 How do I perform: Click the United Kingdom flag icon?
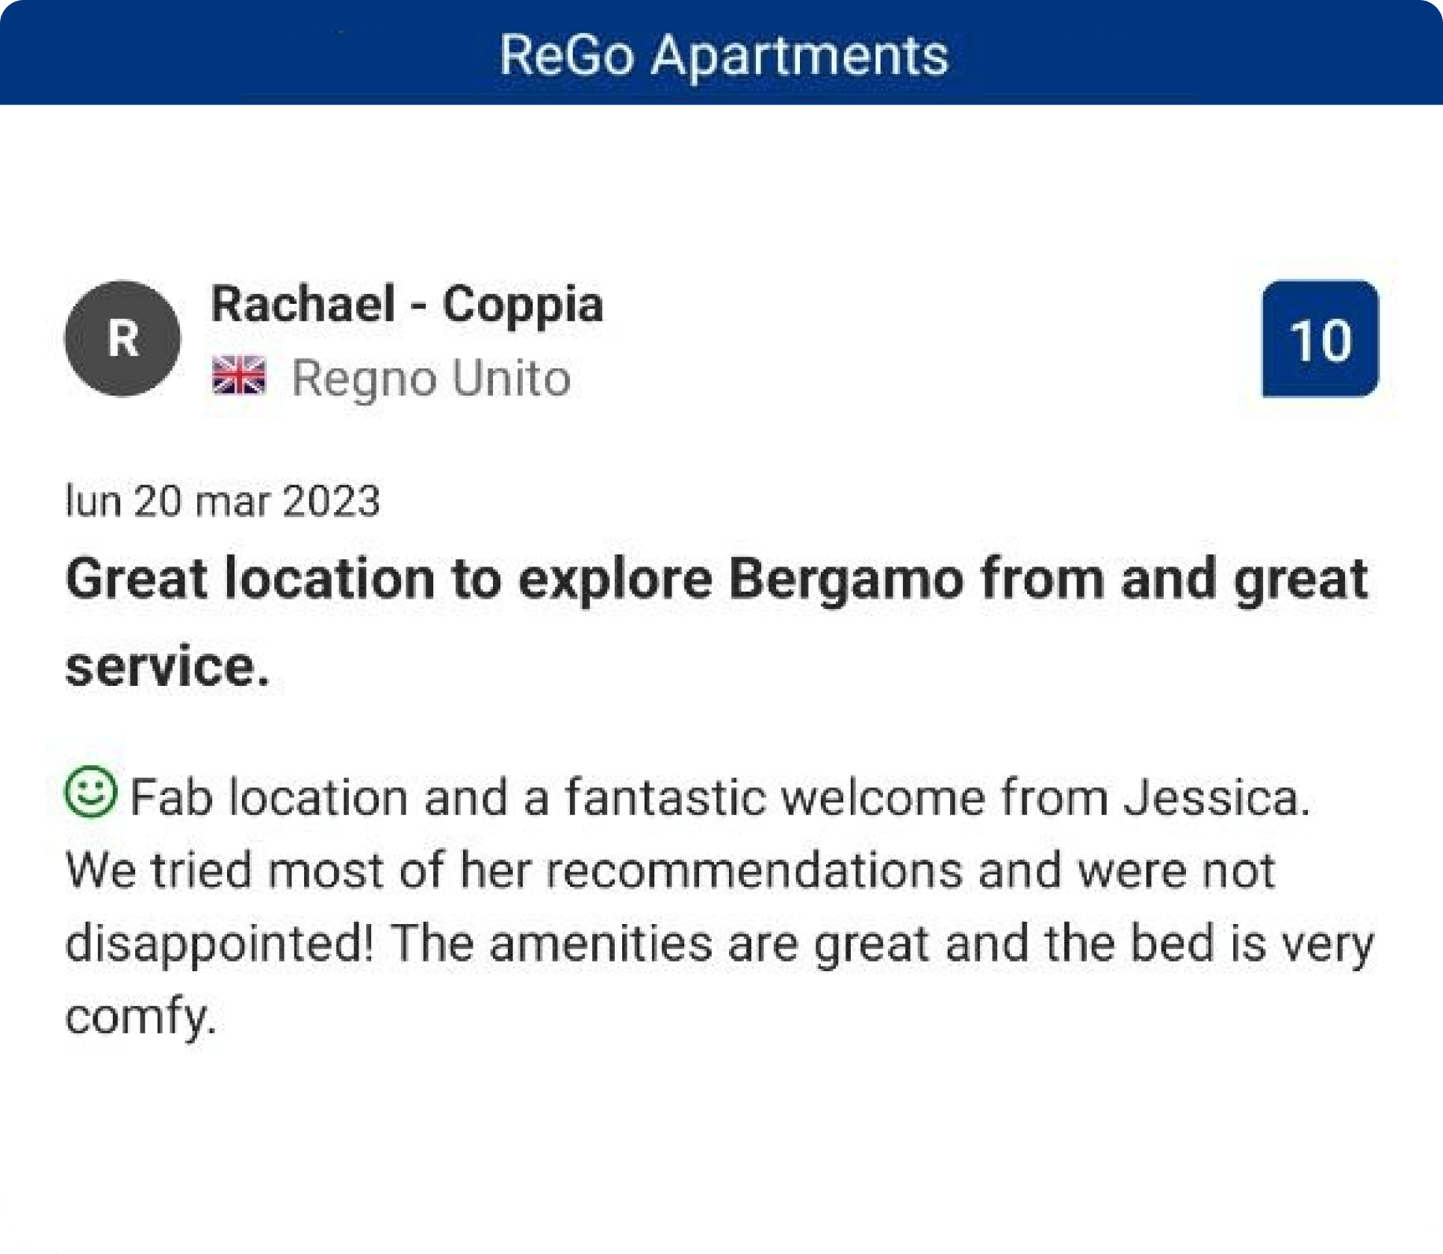(x=239, y=375)
